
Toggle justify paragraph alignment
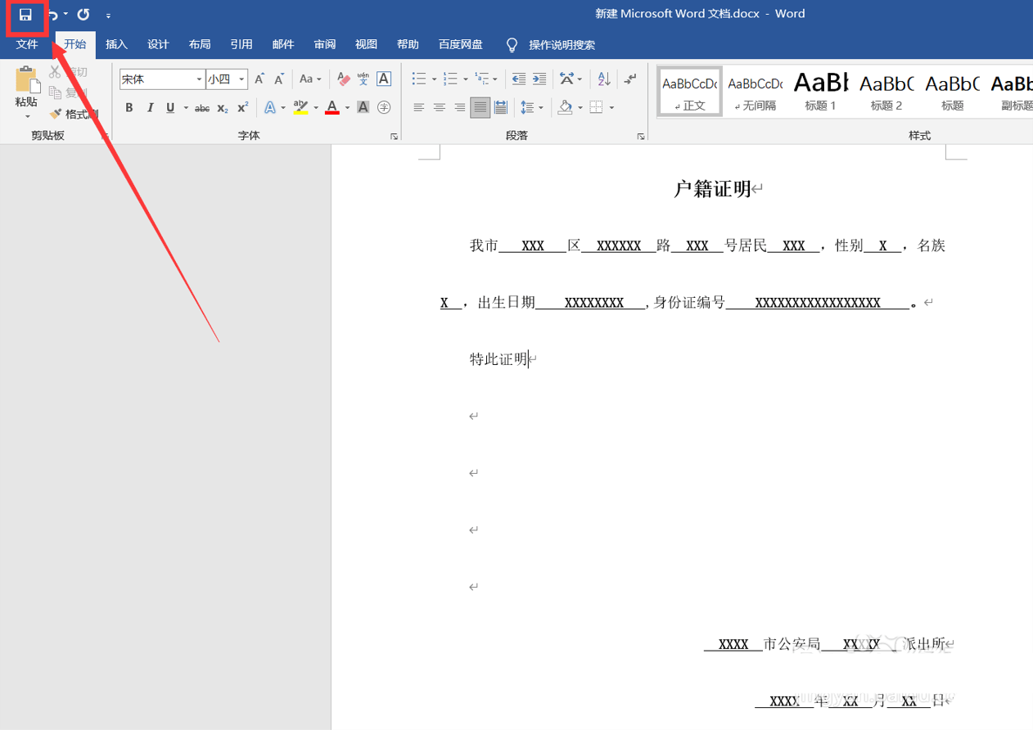click(x=480, y=108)
